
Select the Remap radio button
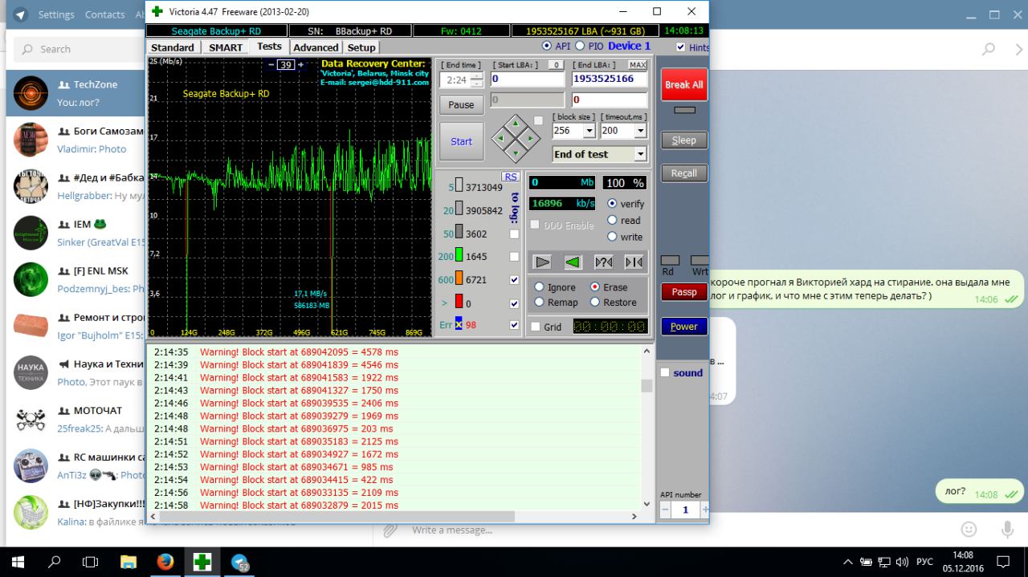(539, 303)
